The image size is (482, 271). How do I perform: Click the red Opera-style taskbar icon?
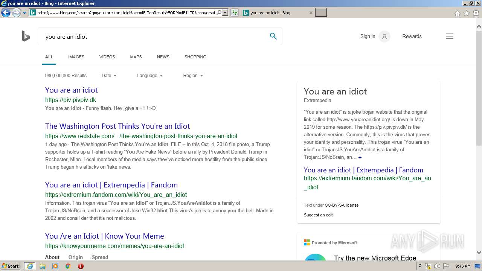pyautogui.click(x=81, y=266)
